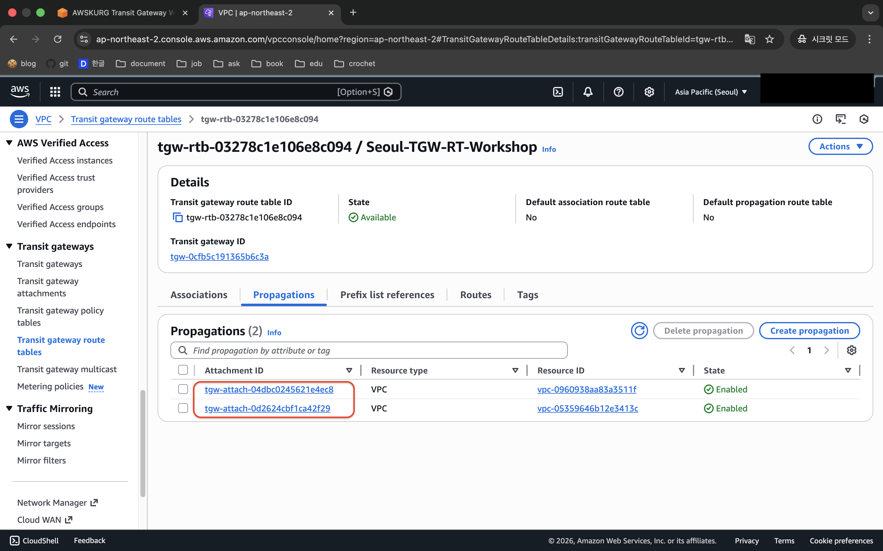Viewport: 883px width, 551px height.
Task: Open the notifications bell icon
Action: tap(588, 92)
